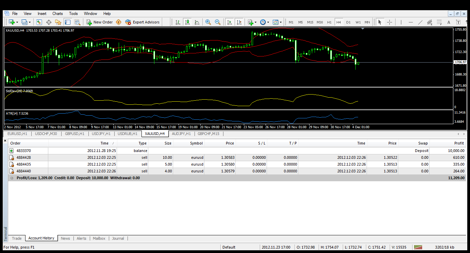This screenshot has width=470, height=253.
Task: Click the 'Default' profile in status bar
Action: pos(229,247)
